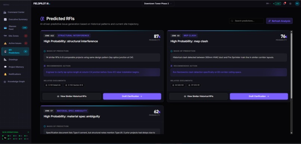Click the Notifications bell icon in sidebar

click(x=5, y=74)
